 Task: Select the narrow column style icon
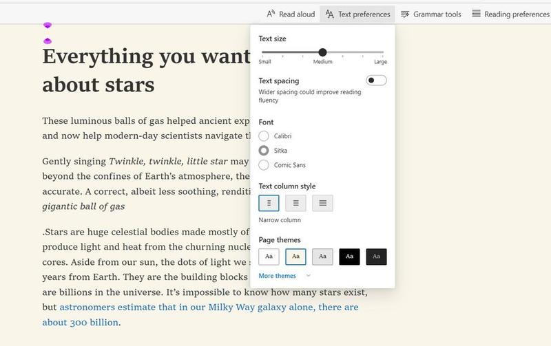(269, 203)
